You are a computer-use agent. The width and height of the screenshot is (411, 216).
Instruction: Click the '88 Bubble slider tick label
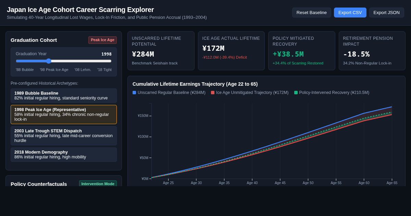tap(25, 70)
